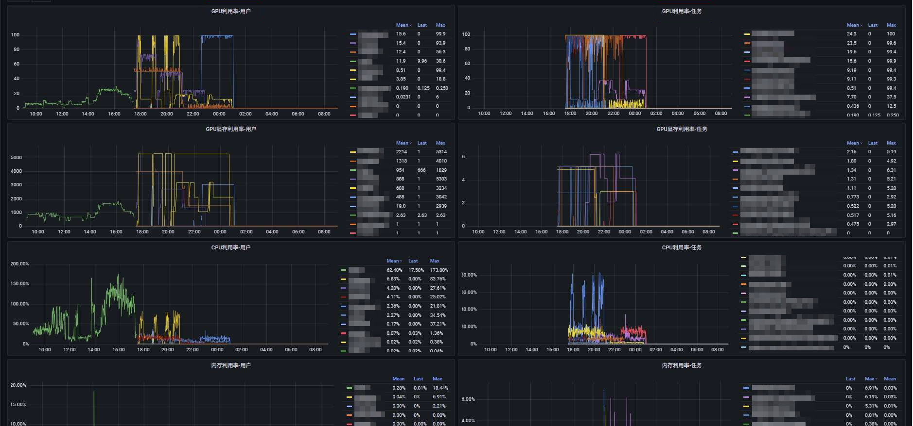Click color marker for 24.3 mean series in GPU利用率-任务
This screenshot has height=426, width=913.
[747, 34]
